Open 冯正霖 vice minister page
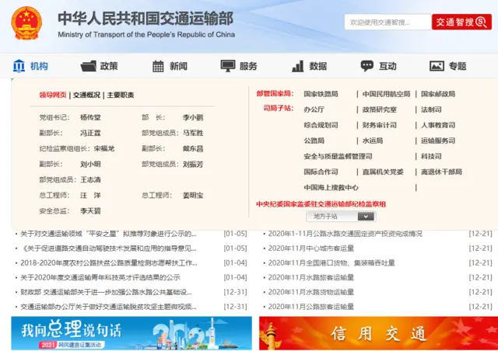This screenshot has width=498, height=351. point(90,133)
